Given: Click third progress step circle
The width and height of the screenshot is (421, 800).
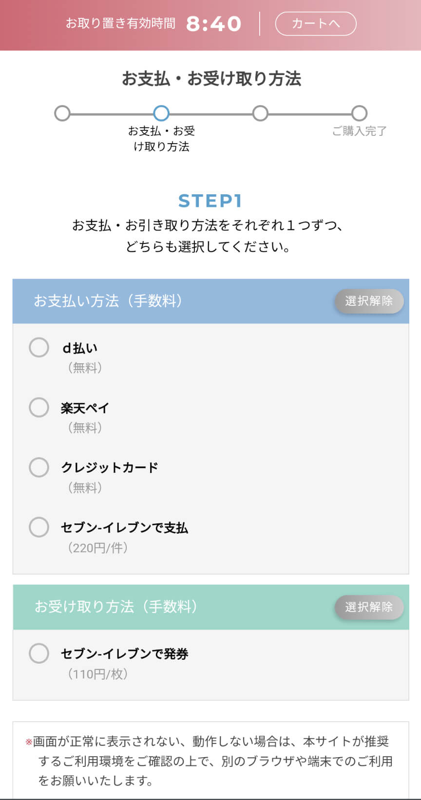Looking at the screenshot, I should pos(260,113).
